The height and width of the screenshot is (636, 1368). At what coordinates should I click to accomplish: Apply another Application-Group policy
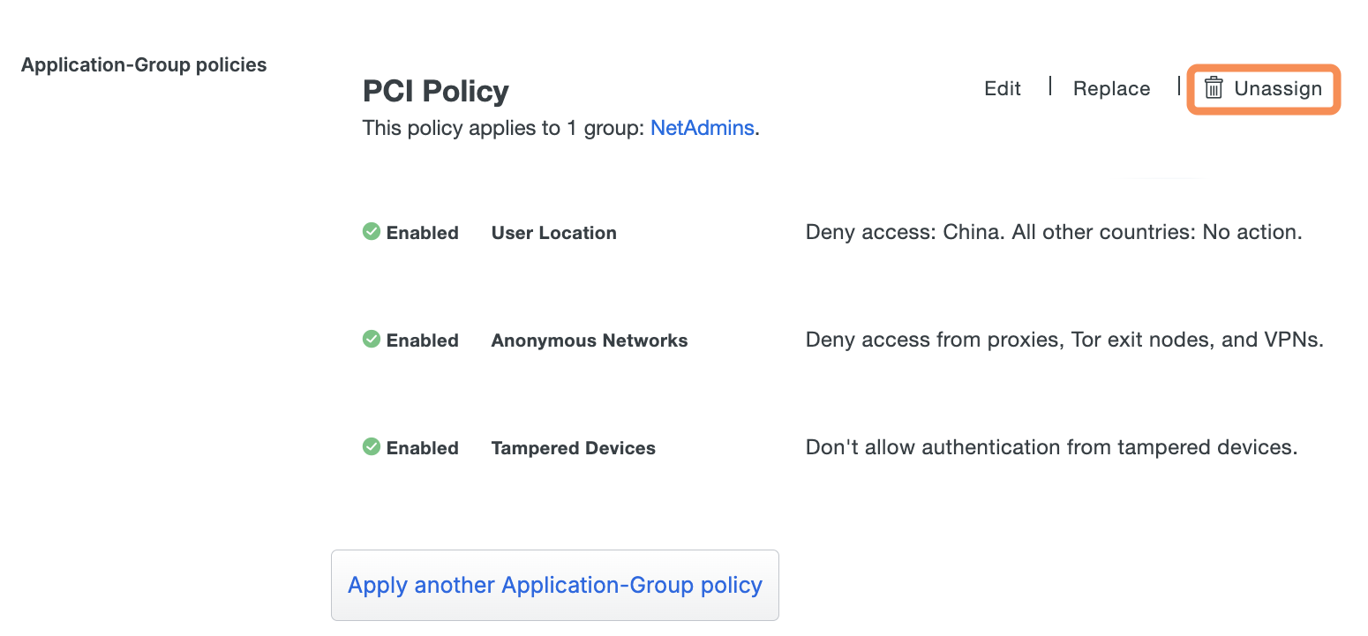click(554, 584)
